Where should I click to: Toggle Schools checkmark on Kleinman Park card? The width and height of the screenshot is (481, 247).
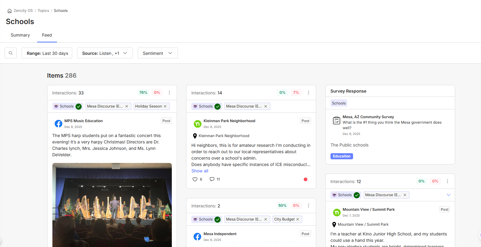pos(218,106)
